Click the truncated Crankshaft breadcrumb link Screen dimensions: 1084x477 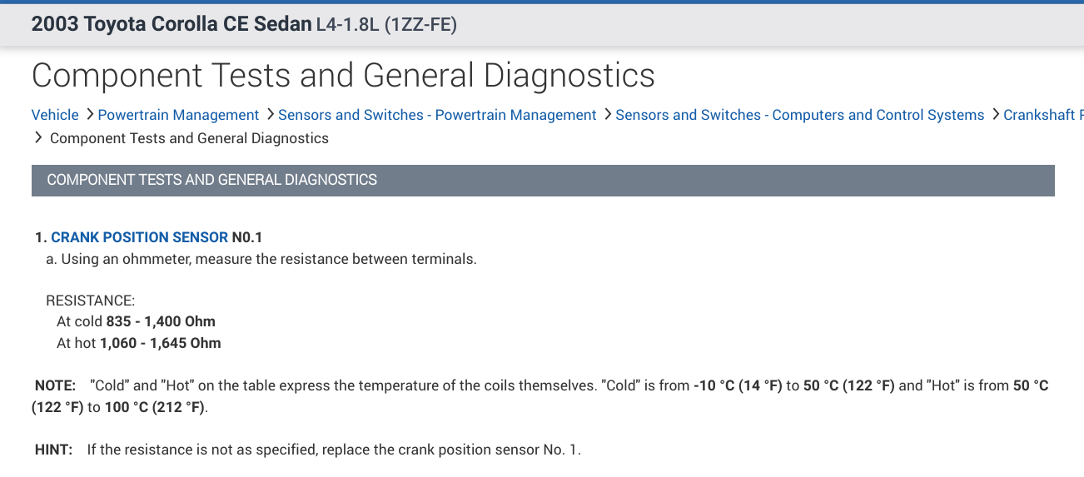coord(1043,115)
